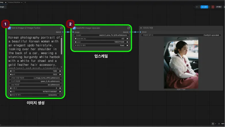Open vae file ae.safetensors selector
This screenshot has width=225, height=127.
[x=35, y=85]
